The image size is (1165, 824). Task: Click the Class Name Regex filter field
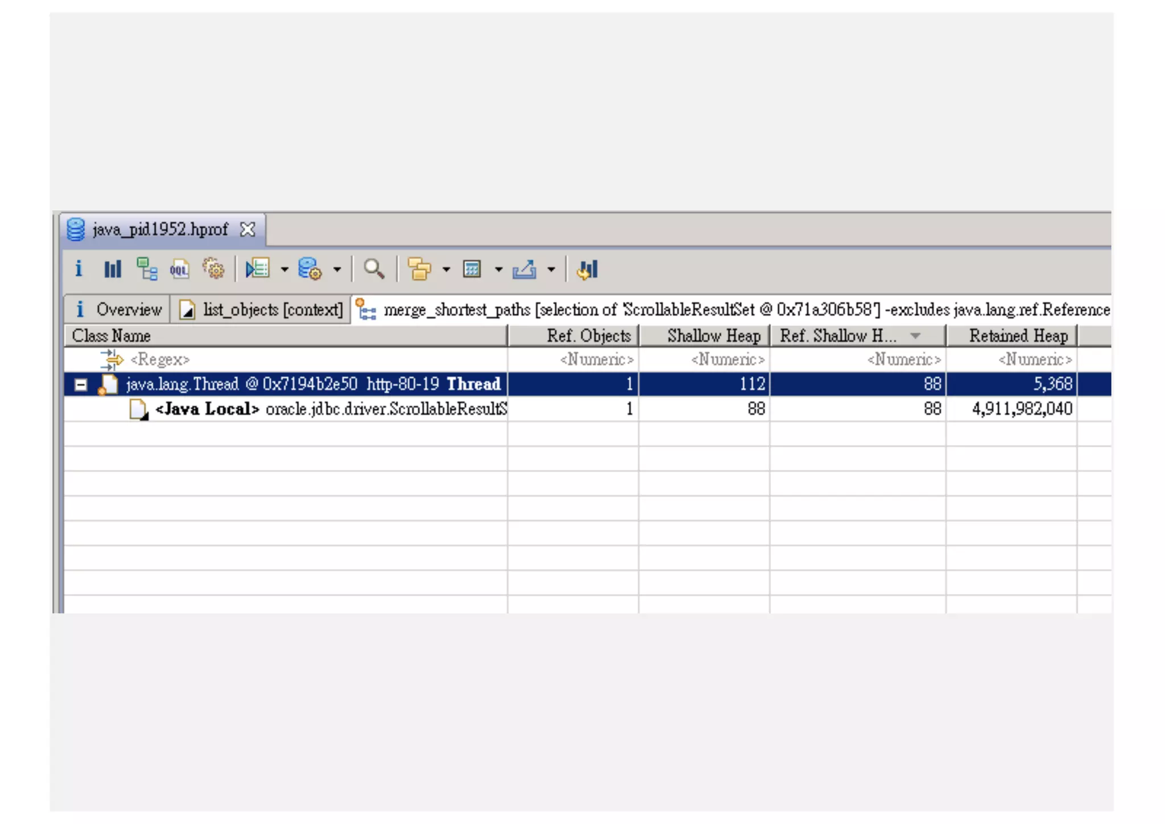point(159,360)
